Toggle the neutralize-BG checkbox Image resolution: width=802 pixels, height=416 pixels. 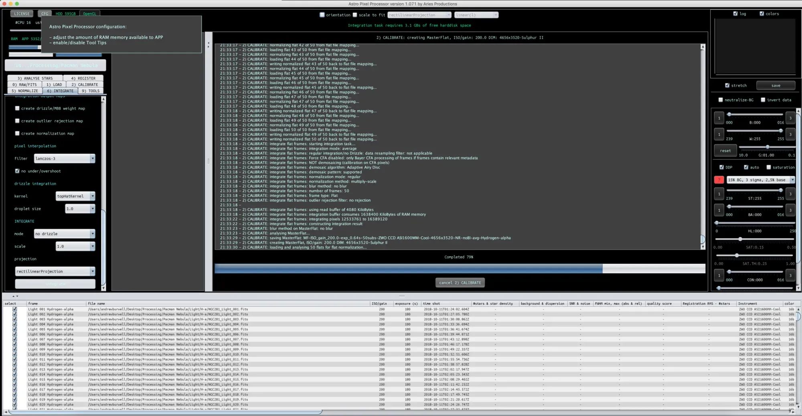[721, 100]
